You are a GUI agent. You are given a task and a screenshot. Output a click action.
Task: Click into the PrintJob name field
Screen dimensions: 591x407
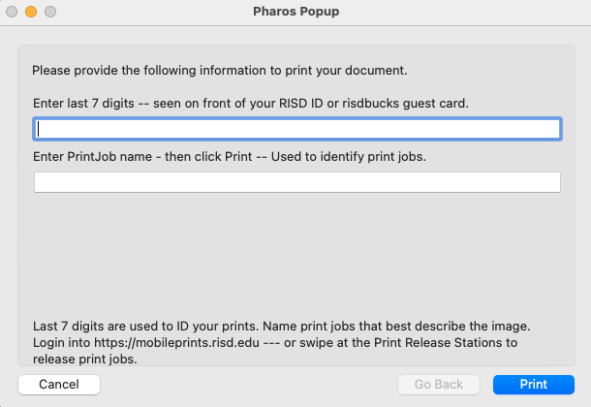[297, 182]
